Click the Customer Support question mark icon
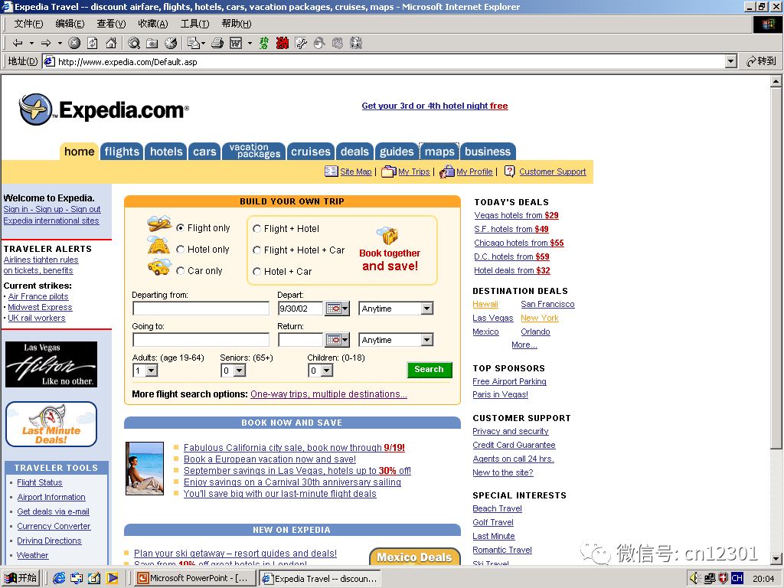This screenshot has width=784, height=588. point(509,171)
